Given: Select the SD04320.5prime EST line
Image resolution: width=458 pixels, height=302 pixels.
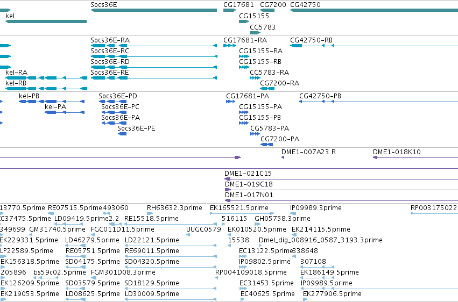Looking at the screenshot, I should click(171, 267).
